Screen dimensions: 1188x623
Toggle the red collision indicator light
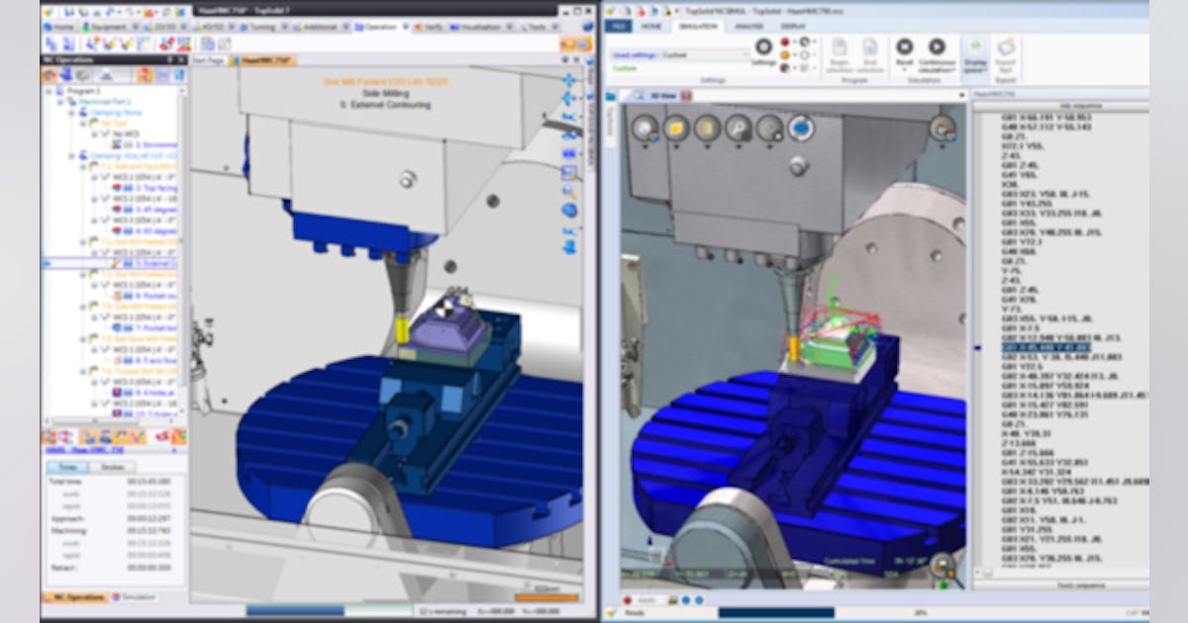784,42
